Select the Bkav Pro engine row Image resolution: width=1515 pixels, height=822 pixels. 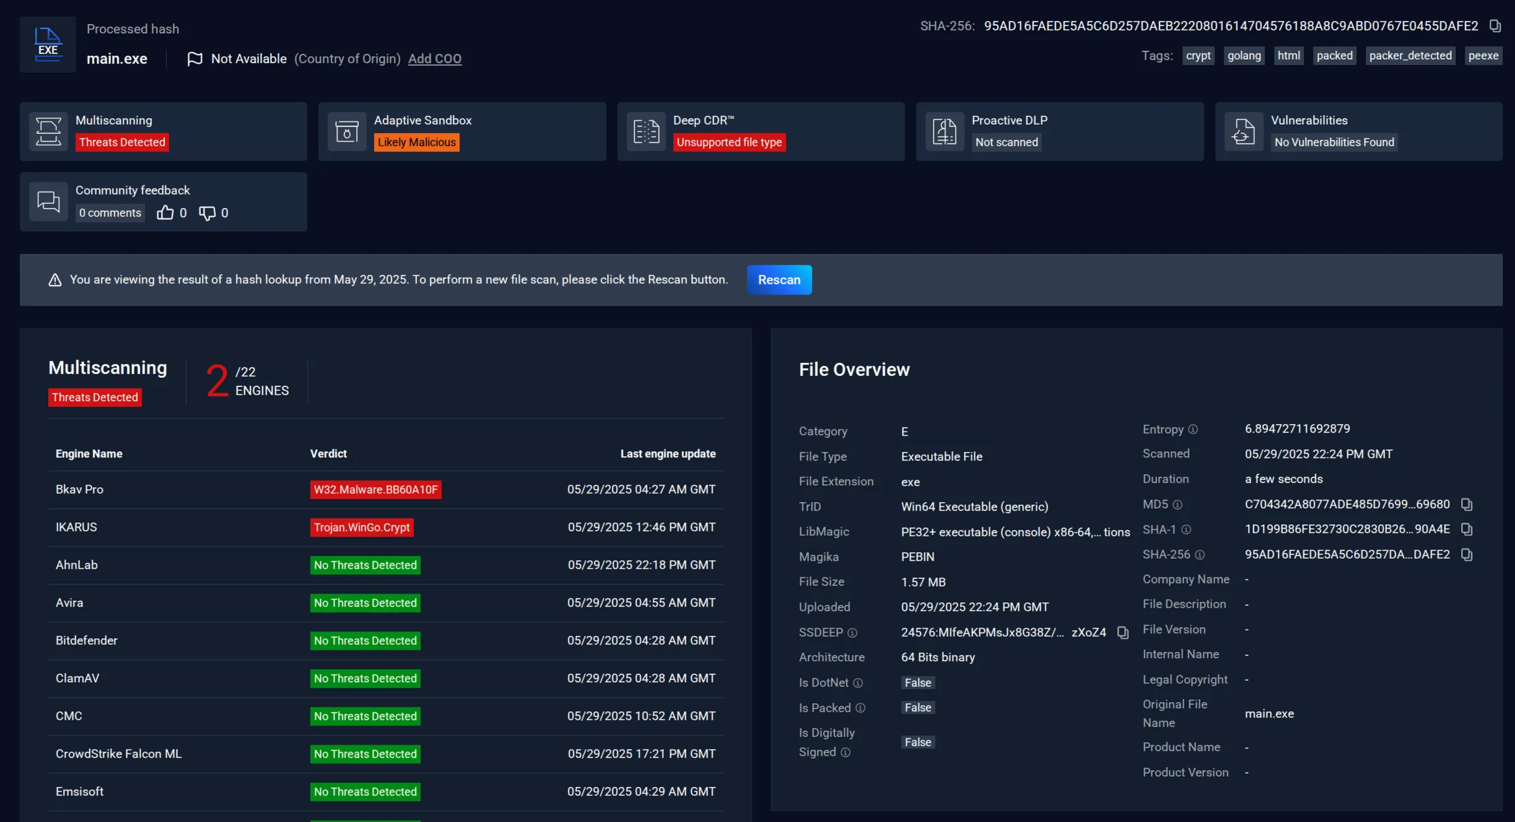pyautogui.click(x=386, y=490)
